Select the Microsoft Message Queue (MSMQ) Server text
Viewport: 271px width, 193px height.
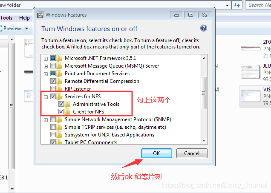pyautogui.click(x=112, y=66)
